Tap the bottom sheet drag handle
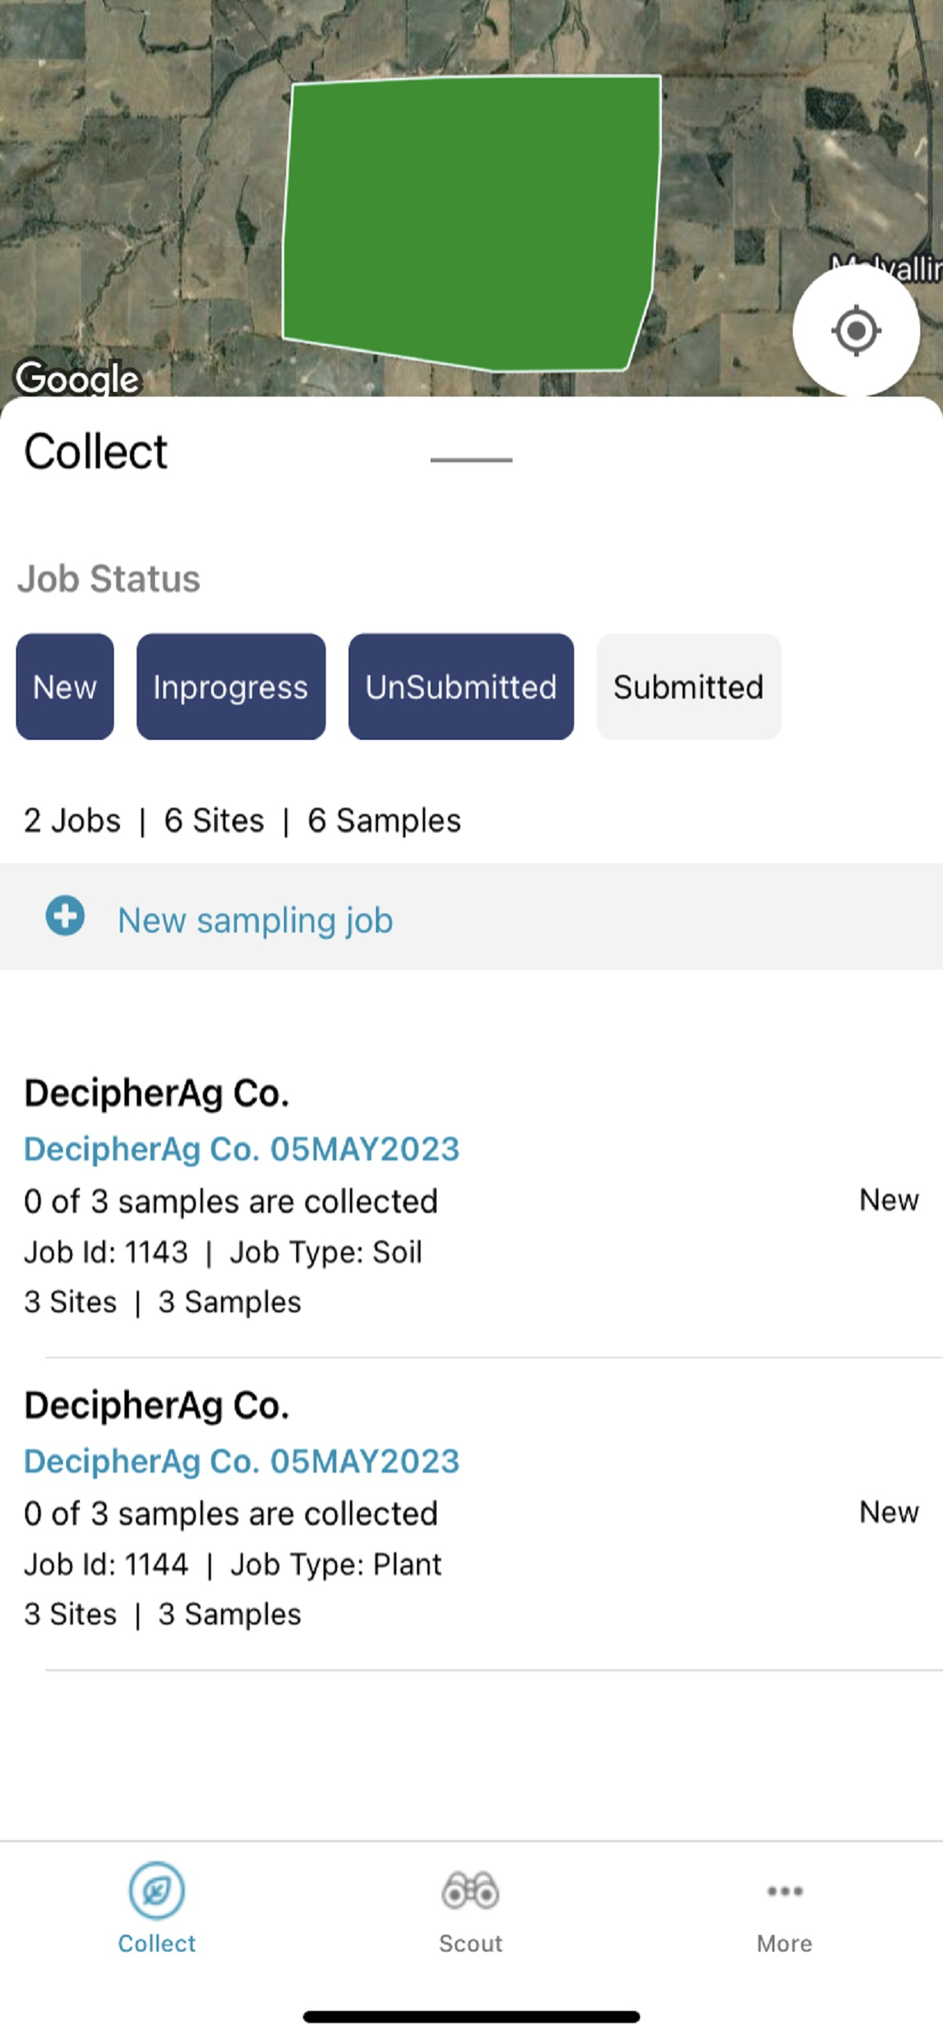 click(x=471, y=460)
